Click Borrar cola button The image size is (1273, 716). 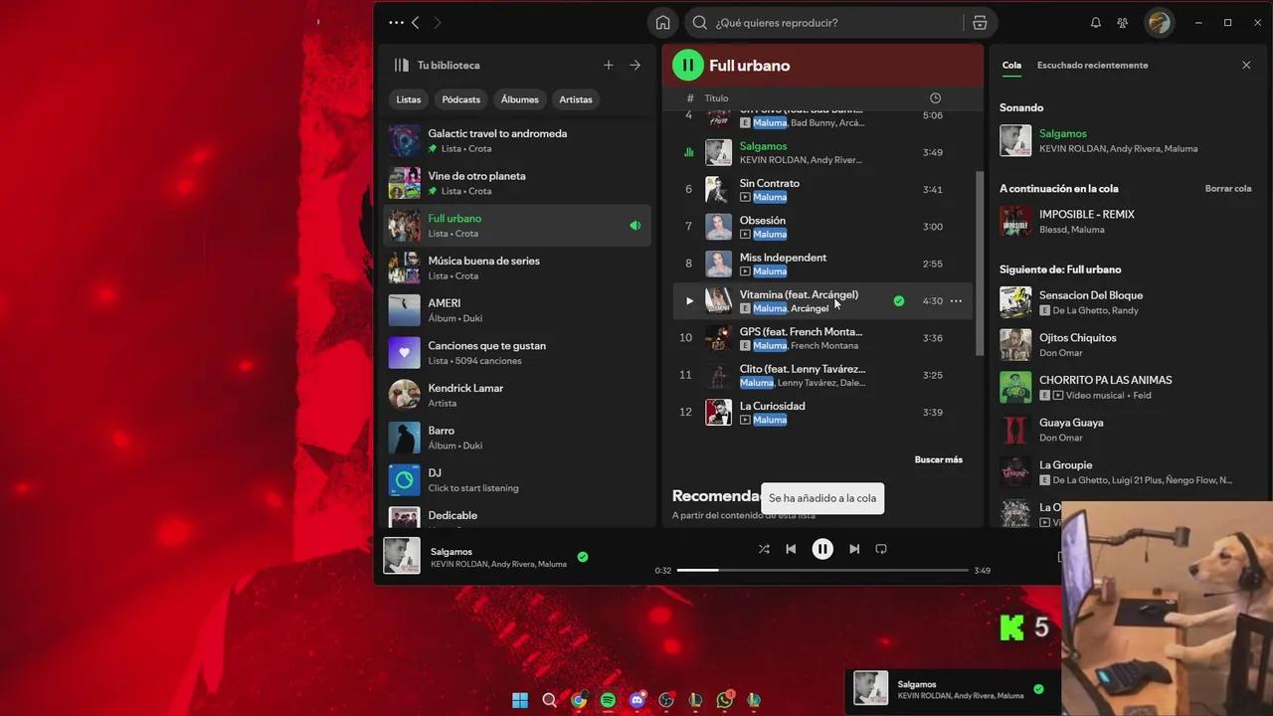pyautogui.click(x=1228, y=189)
